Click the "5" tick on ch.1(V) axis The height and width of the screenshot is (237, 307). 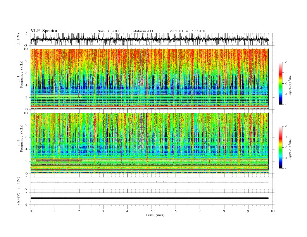click(x=27, y=33)
